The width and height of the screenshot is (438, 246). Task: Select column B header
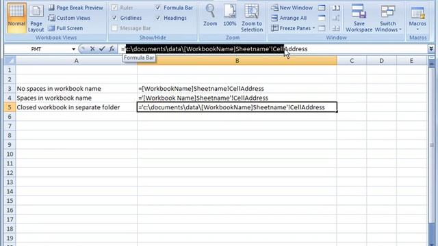coord(237,61)
